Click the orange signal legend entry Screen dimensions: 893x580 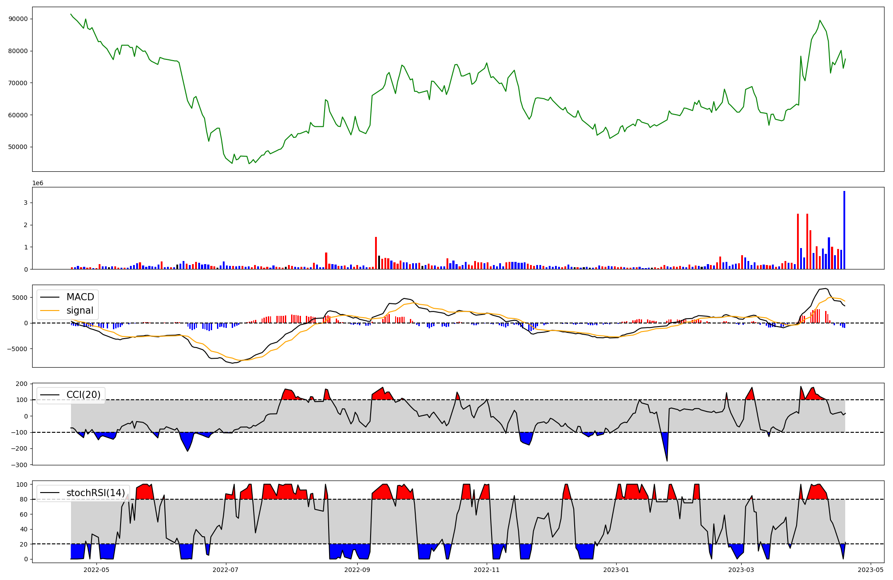point(79,311)
